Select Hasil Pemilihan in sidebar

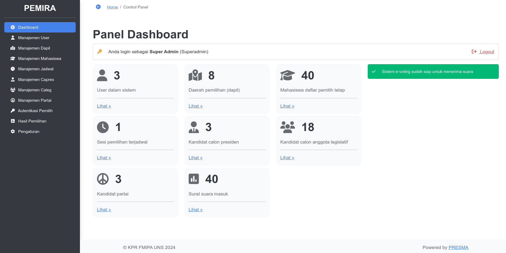[32, 121]
